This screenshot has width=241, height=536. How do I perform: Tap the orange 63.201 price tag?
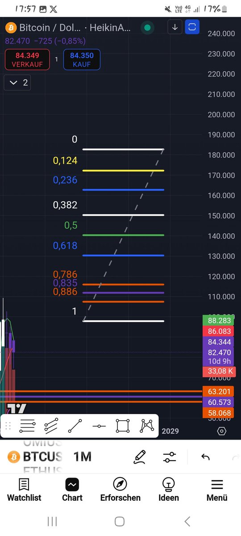click(x=218, y=392)
